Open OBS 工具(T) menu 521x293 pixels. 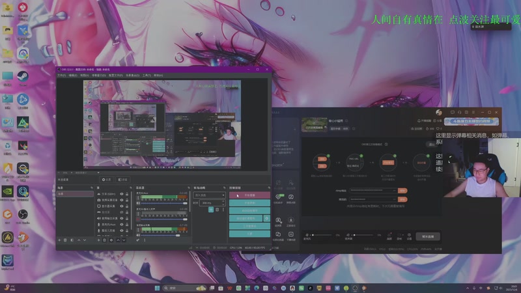pos(147,76)
